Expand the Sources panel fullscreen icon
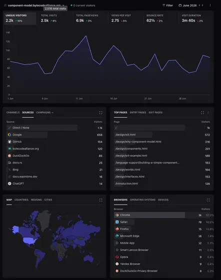221x280 pixels. [x=100, y=112]
